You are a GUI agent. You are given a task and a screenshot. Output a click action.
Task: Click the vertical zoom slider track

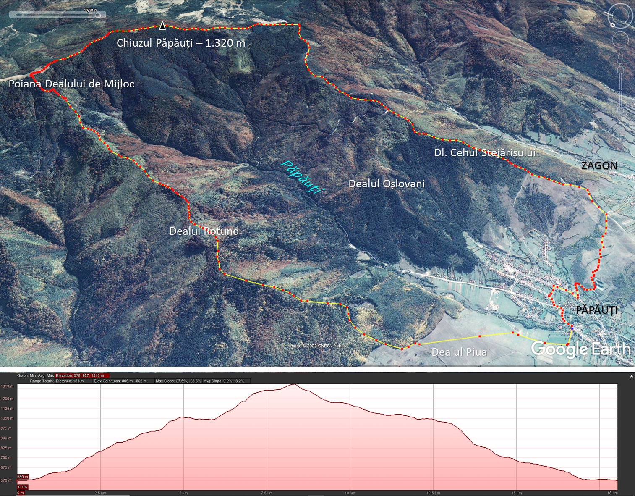pyautogui.click(x=620, y=90)
